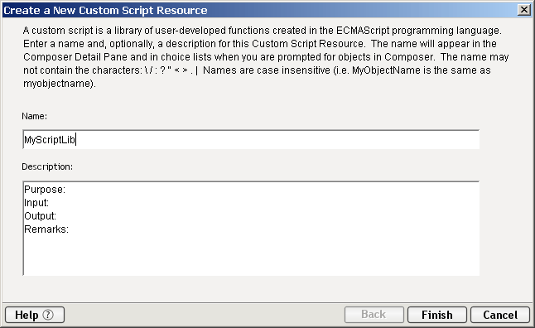Click the question mark Help icon

48,315
